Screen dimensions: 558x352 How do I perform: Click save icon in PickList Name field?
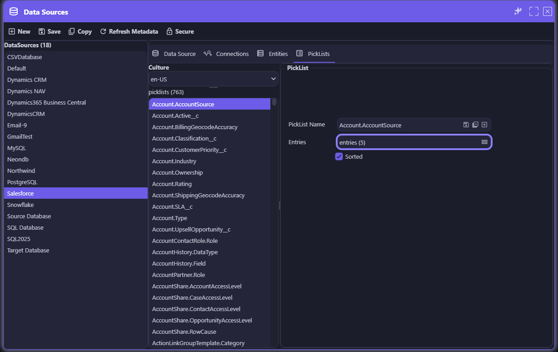(x=466, y=125)
